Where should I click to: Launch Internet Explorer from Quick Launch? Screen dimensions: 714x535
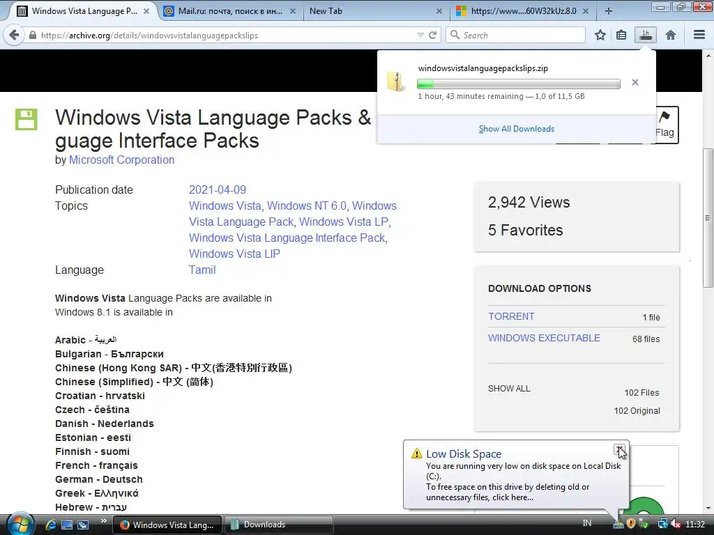click(50, 525)
